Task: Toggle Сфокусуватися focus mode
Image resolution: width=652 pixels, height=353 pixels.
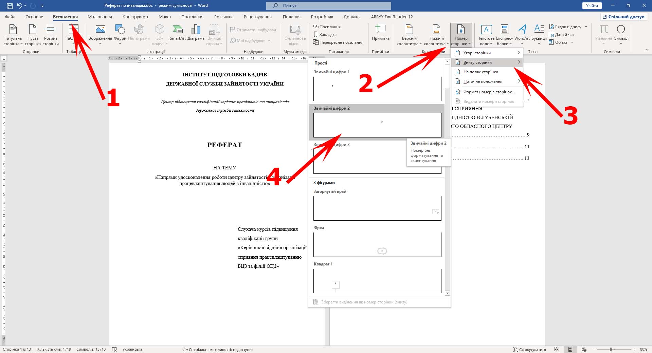Action: tap(530, 349)
